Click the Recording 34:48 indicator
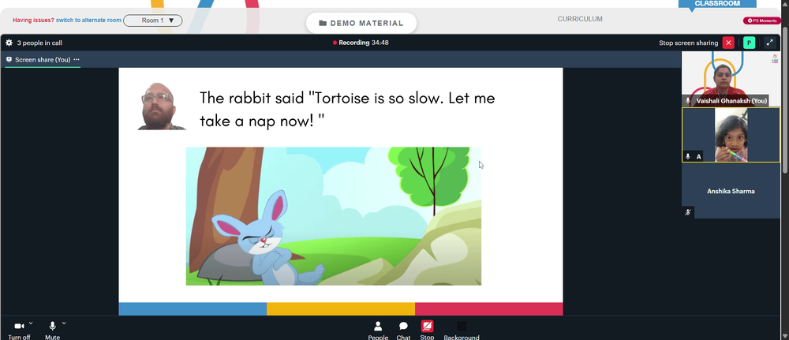Image resolution: width=789 pixels, height=340 pixels. [x=361, y=43]
